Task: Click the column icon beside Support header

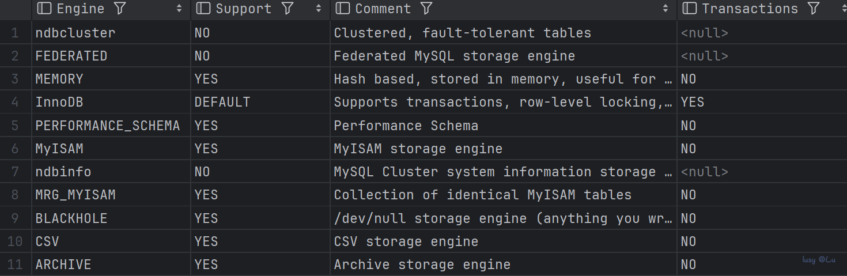Action: tap(203, 9)
